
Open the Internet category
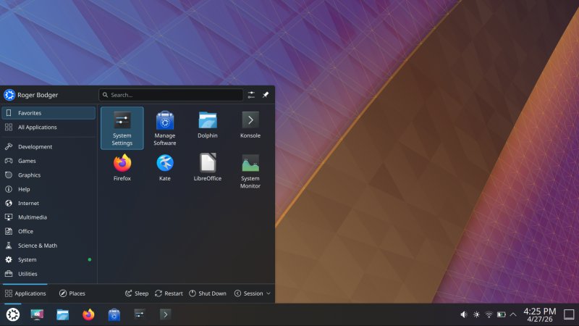coord(48,203)
